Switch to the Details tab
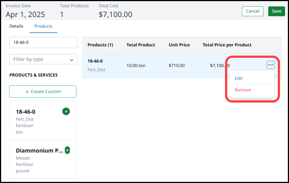This screenshot has height=183, width=289. tap(16, 26)
